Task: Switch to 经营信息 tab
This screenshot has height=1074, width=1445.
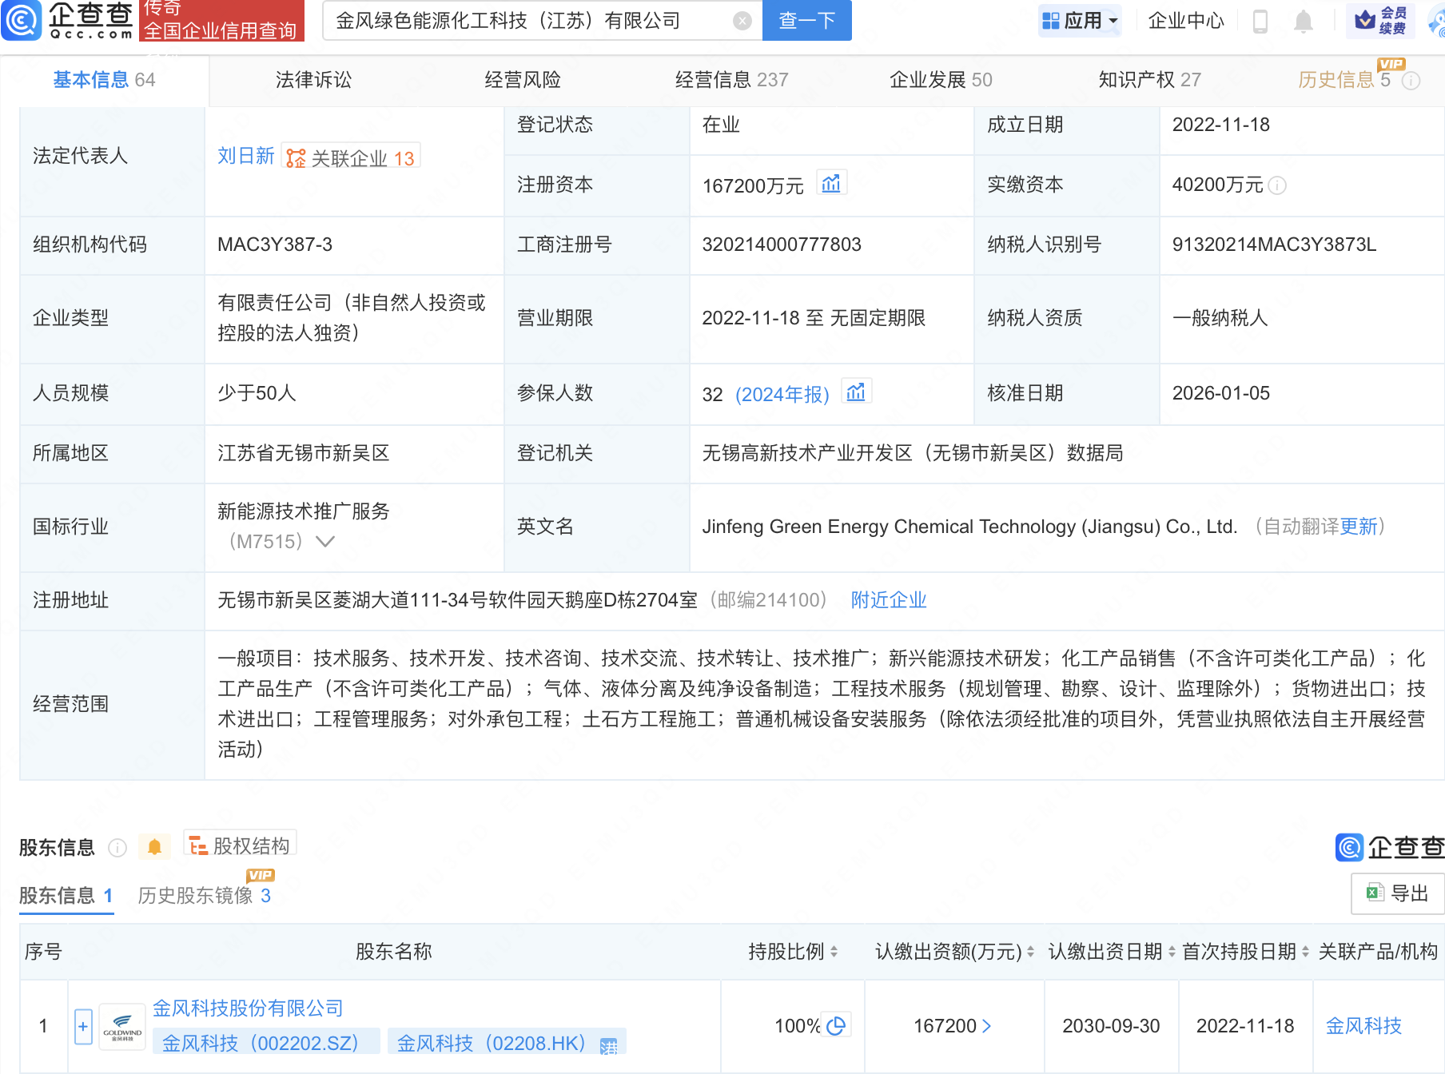Action: pyautogui.click(x=731, y=80)
